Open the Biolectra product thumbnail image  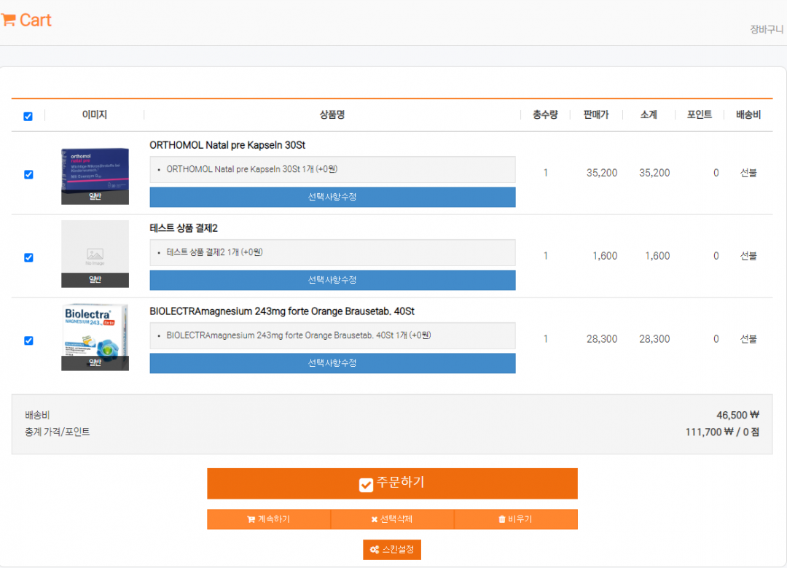[x=95, y=337]
